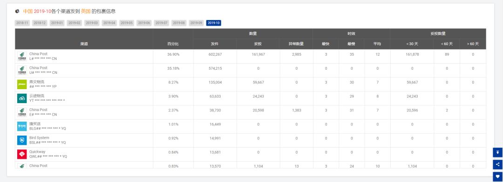Switch to the 2019-01 month tab
Screen dimensions: 503x182
pyautogui.click(x=57, y=23)
